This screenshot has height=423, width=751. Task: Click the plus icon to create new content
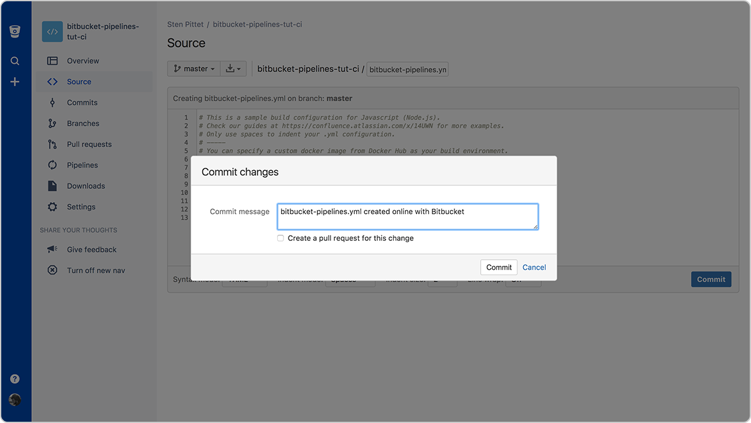15,81
